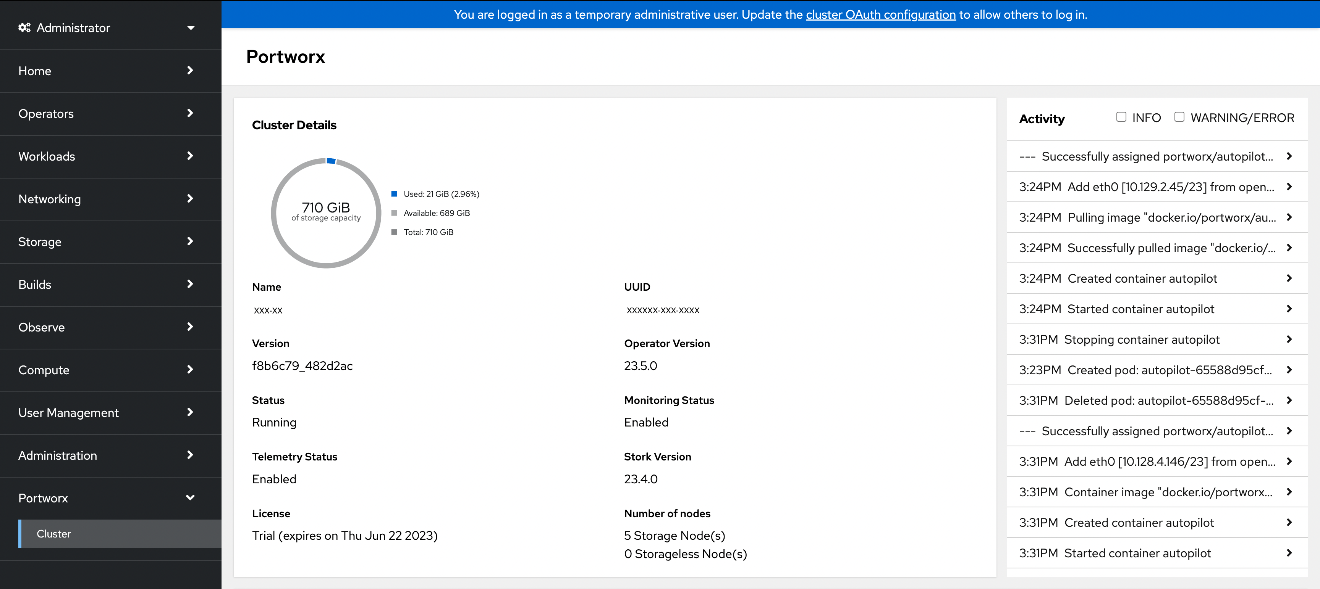Click arrow beside 'Pulling image' activity entry
The image size is (1320, 589).
point(1289,217)
